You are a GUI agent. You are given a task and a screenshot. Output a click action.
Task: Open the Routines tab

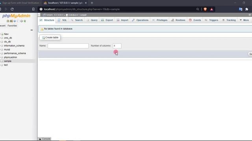[x=178, y=20]
